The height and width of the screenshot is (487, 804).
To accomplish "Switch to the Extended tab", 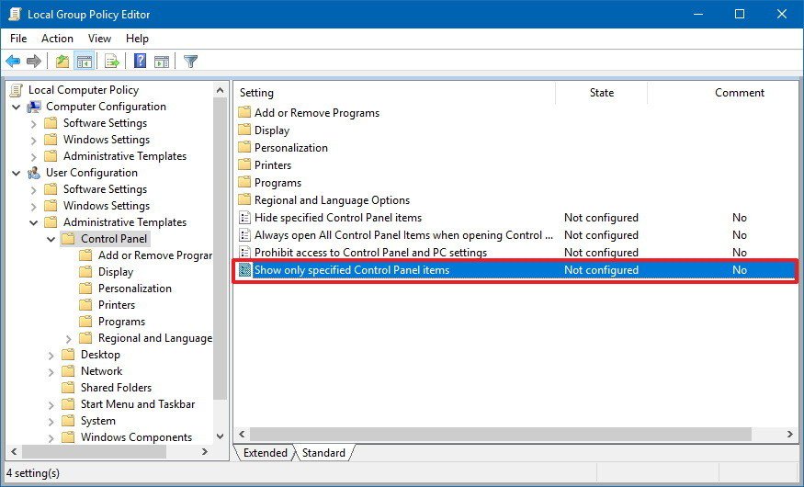I will 265,453.
